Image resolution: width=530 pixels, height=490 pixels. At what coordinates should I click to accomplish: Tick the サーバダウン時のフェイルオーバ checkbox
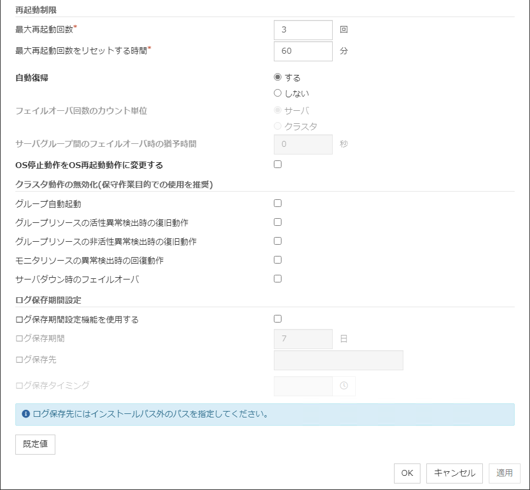[278, 279]
